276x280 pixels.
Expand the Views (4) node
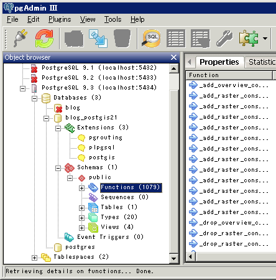point(81,228)
